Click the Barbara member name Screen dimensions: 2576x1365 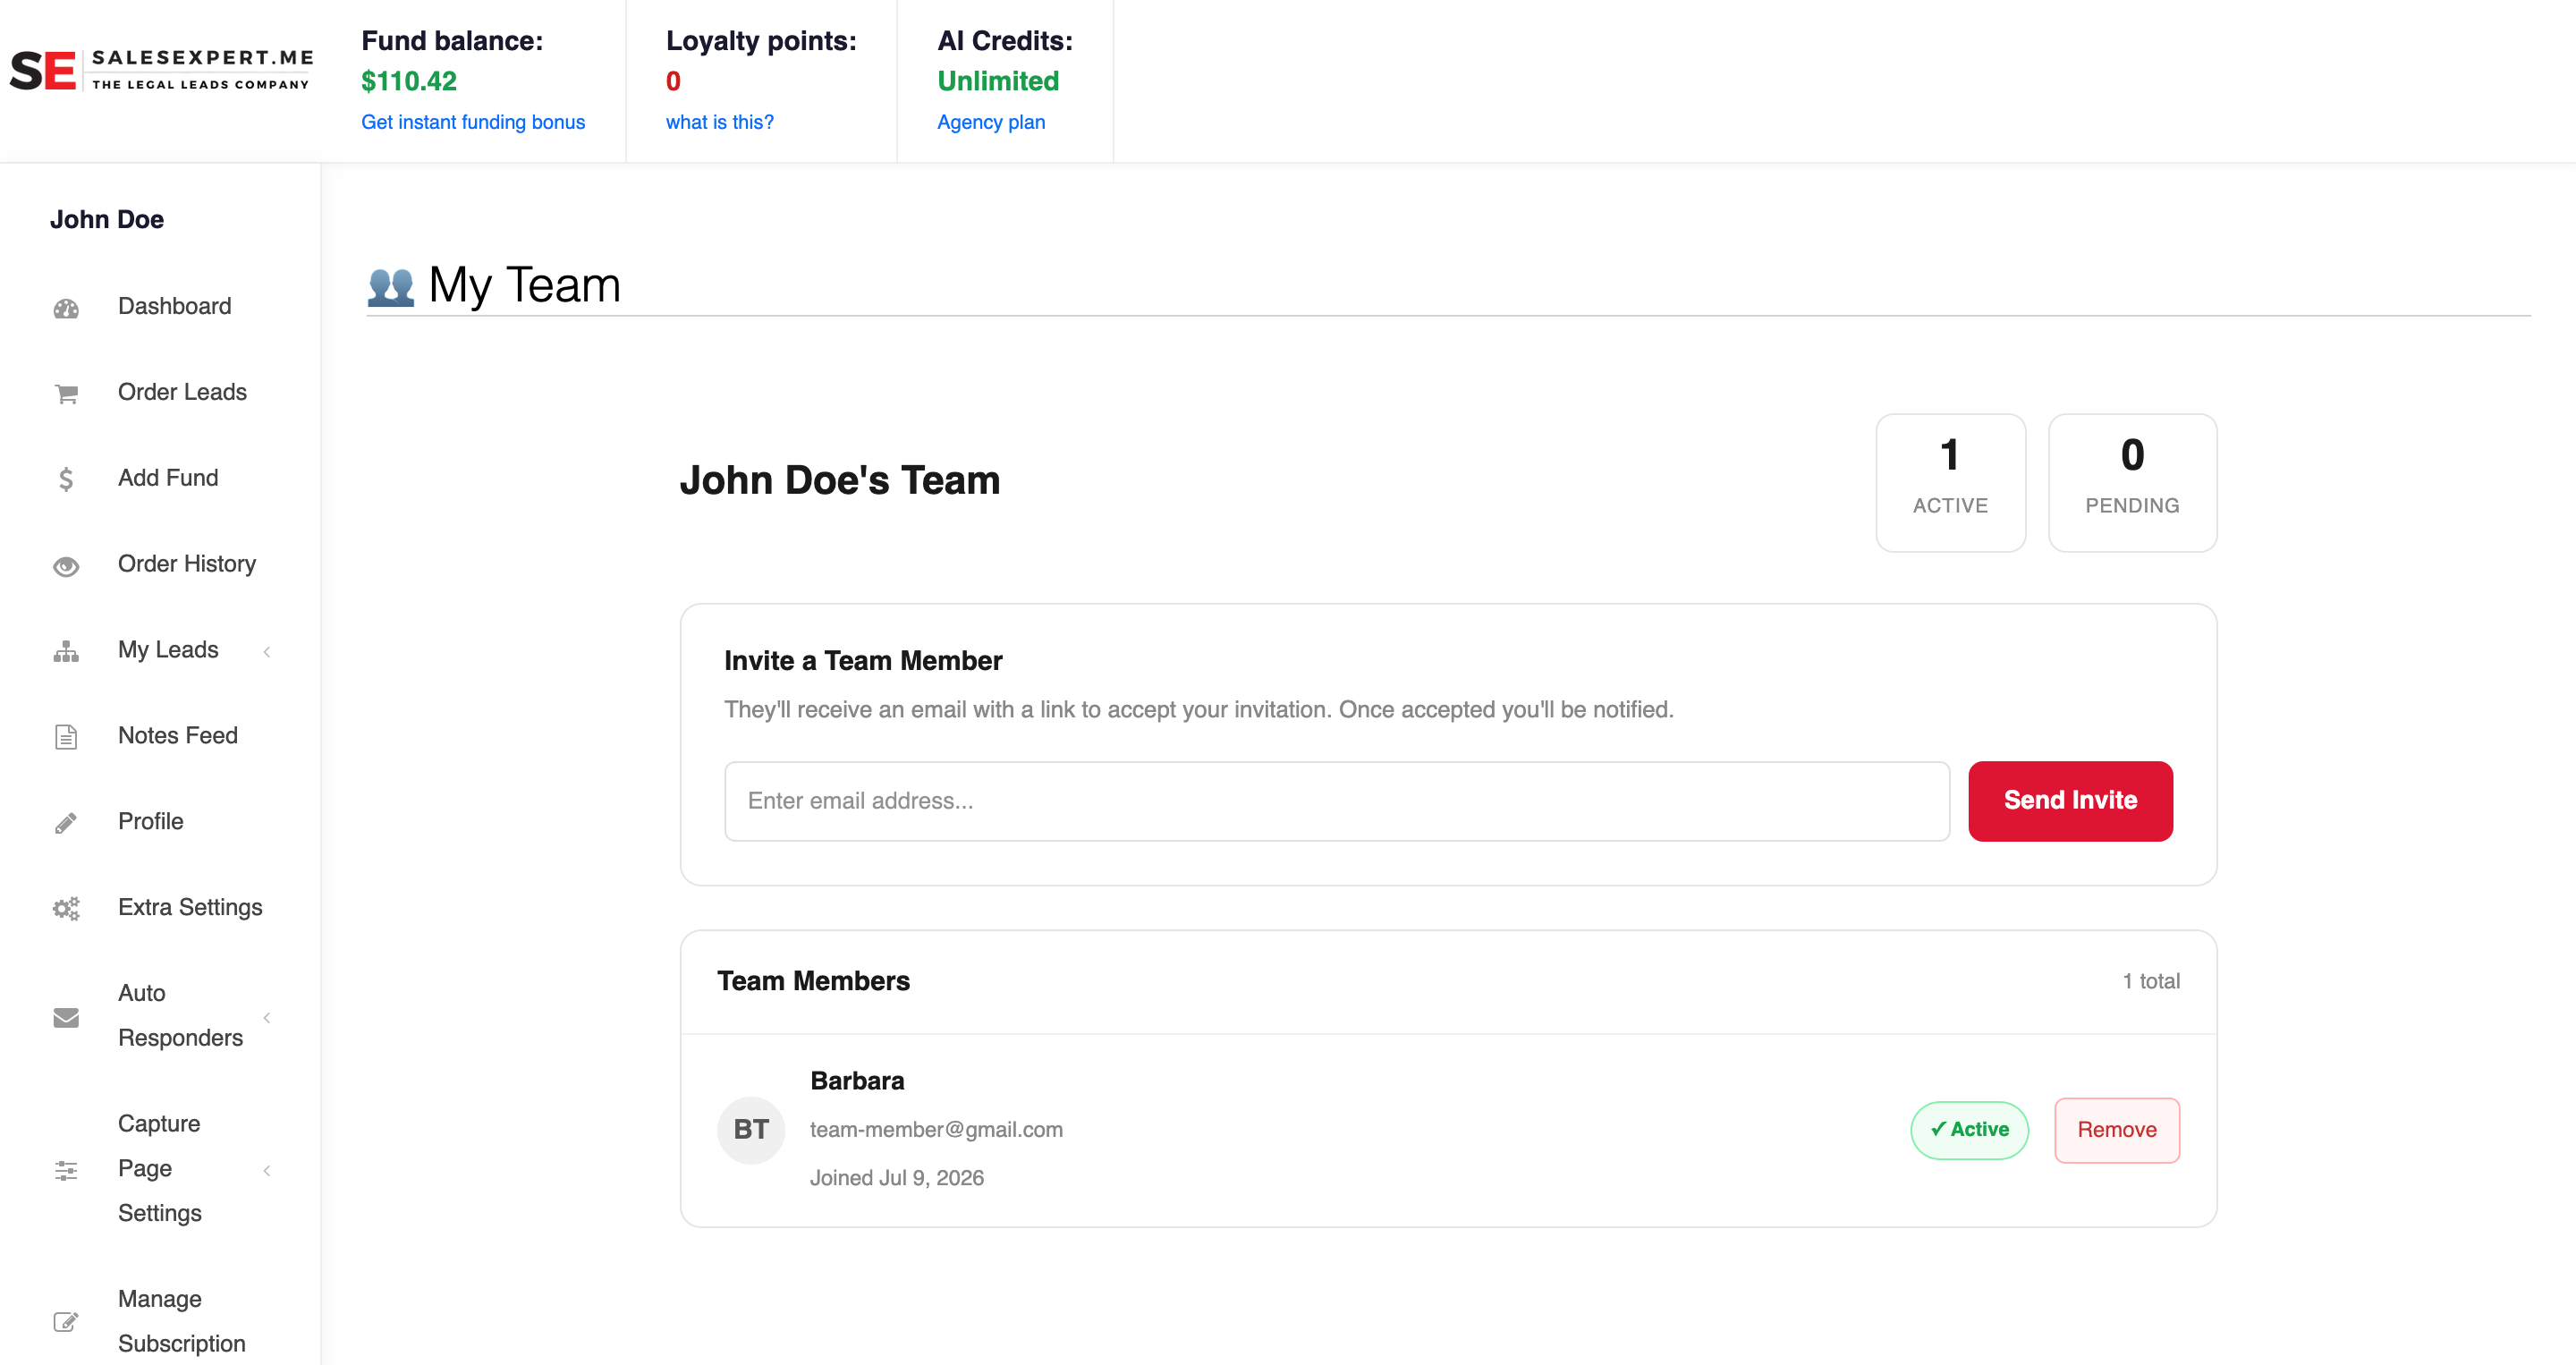(x=857, y=1081)
